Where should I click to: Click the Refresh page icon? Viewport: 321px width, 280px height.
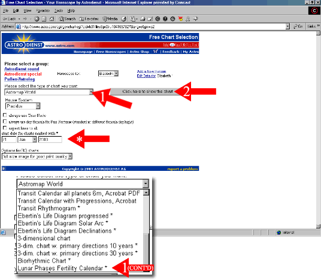pos(44,19)
